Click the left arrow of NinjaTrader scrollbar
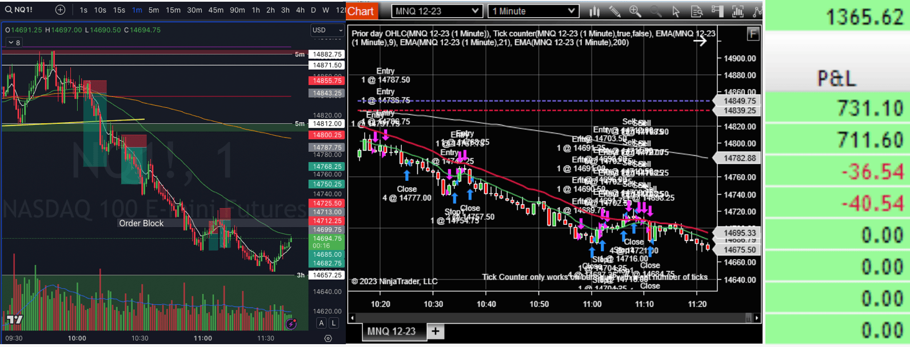The height and width of the screenshot is (347, 910). point(352,318)
